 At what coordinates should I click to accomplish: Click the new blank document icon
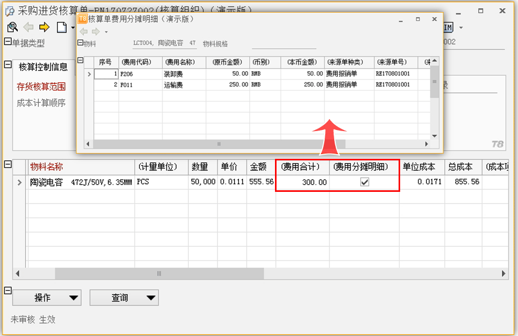62,27
